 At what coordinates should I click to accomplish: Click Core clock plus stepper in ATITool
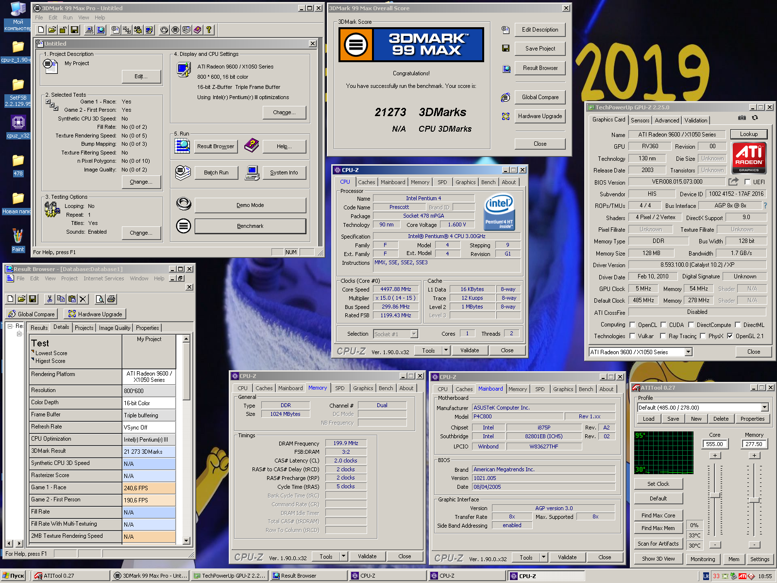pyautogui.click(x=715, y=455)
